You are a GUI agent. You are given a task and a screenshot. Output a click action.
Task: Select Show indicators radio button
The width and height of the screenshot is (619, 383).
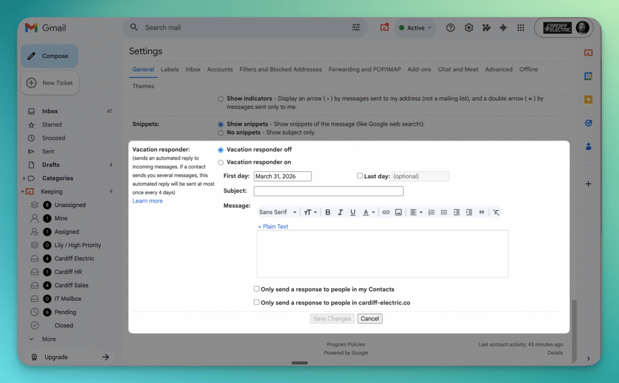(x=221, y=99)
